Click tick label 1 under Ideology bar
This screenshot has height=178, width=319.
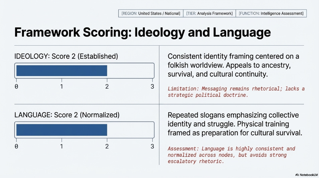pyautogui.click(x=62, y=87)
